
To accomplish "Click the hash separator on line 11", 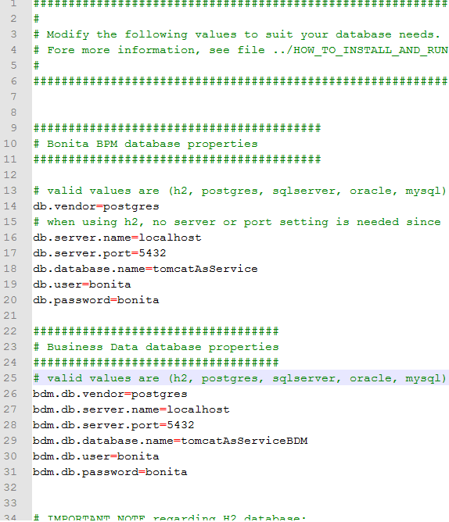I will (x=177, y=159).
